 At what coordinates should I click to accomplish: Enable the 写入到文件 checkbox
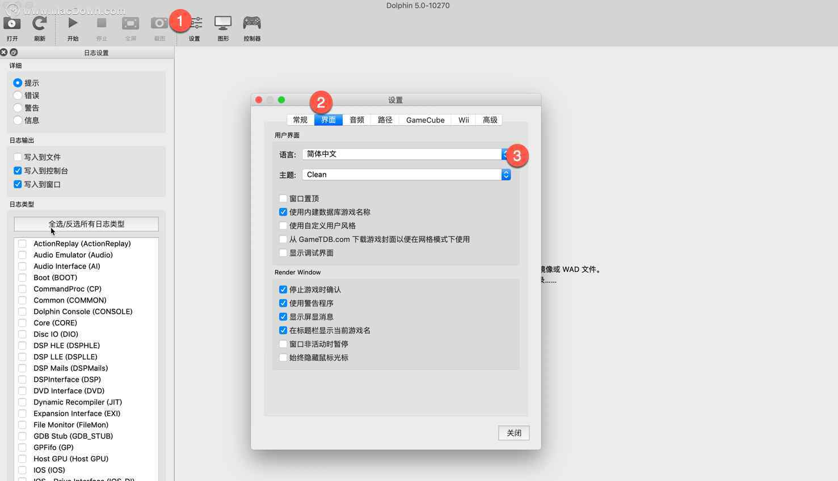point(18,157)
